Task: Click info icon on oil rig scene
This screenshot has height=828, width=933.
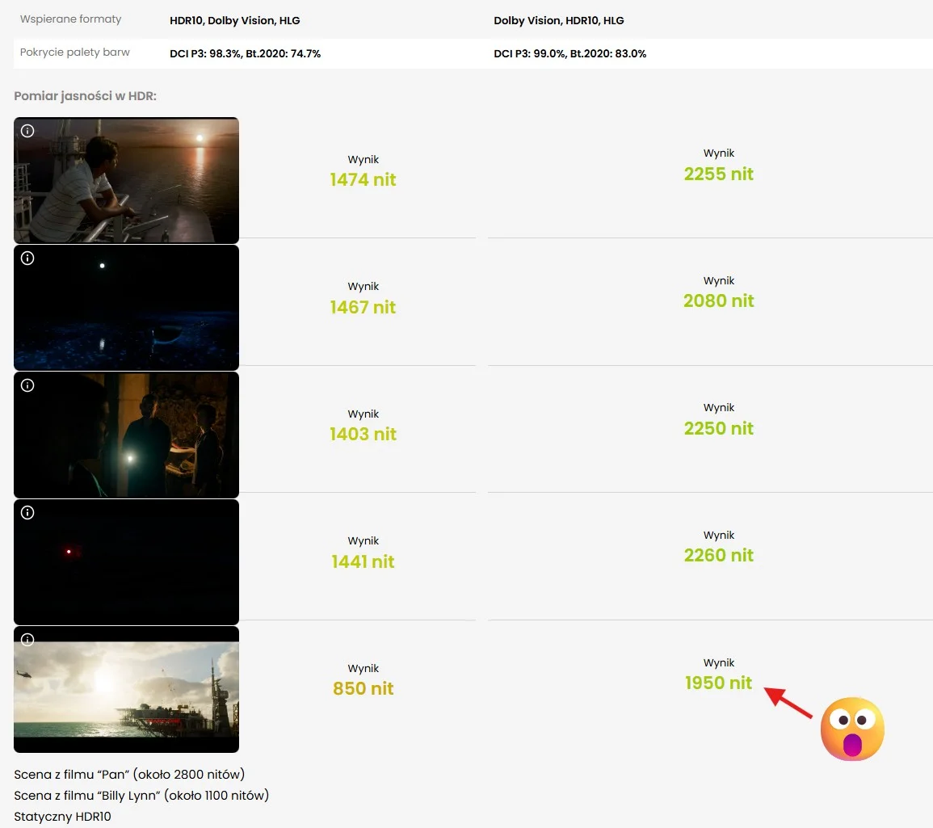Action: point(27,640)
